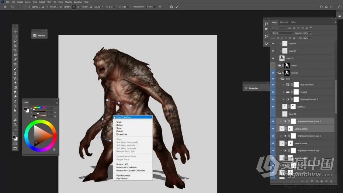Select the Move tool
This screenshot has width=343, height=193.
[15, 32]
